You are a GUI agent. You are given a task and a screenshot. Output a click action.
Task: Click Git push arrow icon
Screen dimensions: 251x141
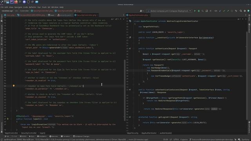pos(228,11)
